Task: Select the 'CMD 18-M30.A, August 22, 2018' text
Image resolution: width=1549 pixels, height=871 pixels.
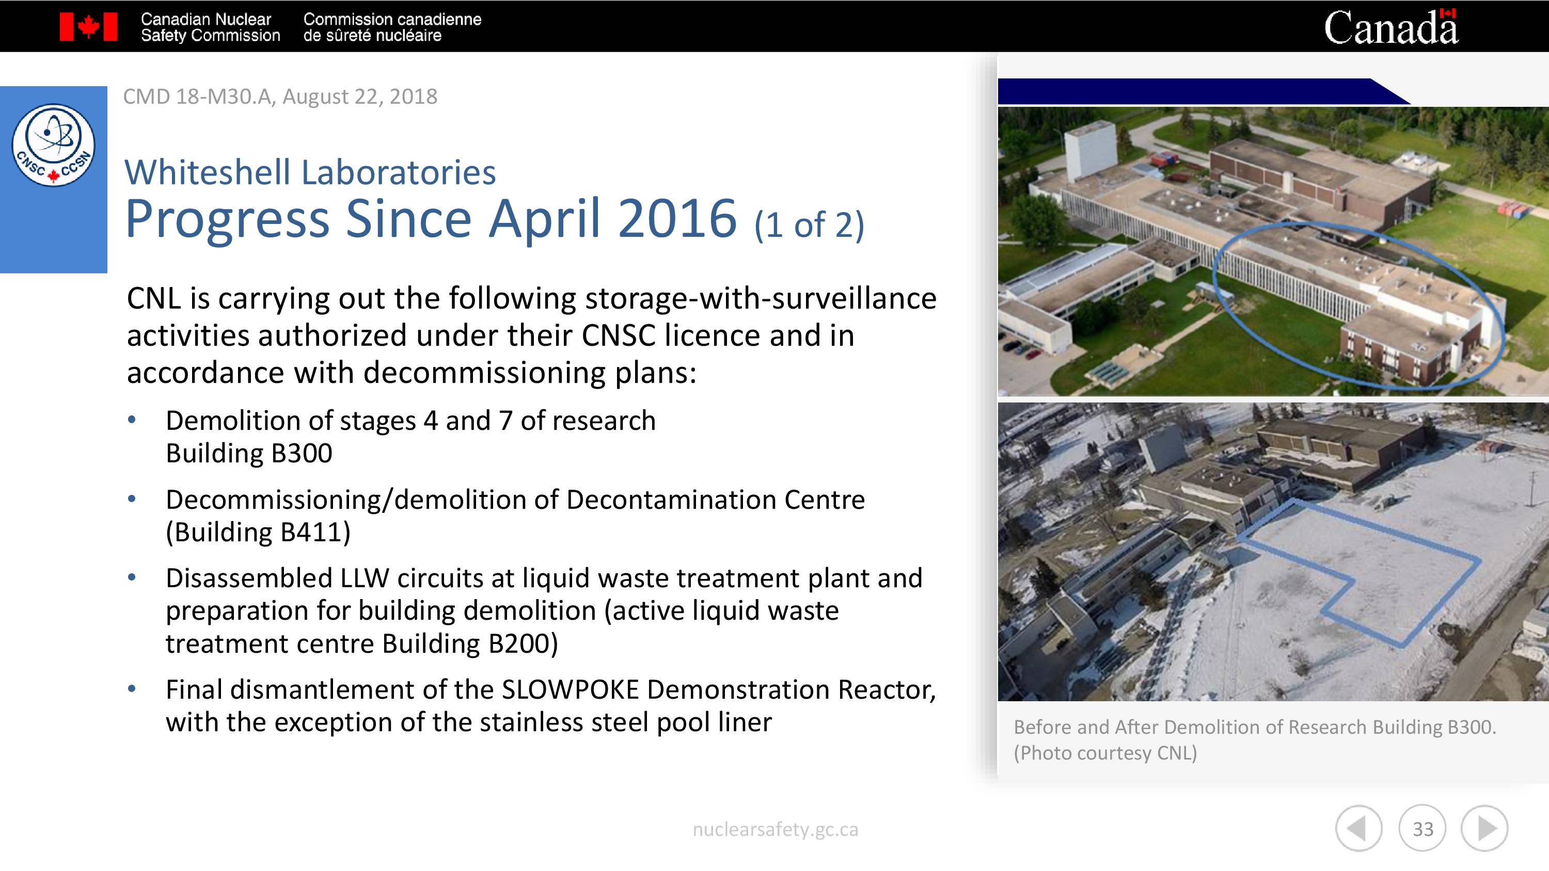Action: (280, 96)
